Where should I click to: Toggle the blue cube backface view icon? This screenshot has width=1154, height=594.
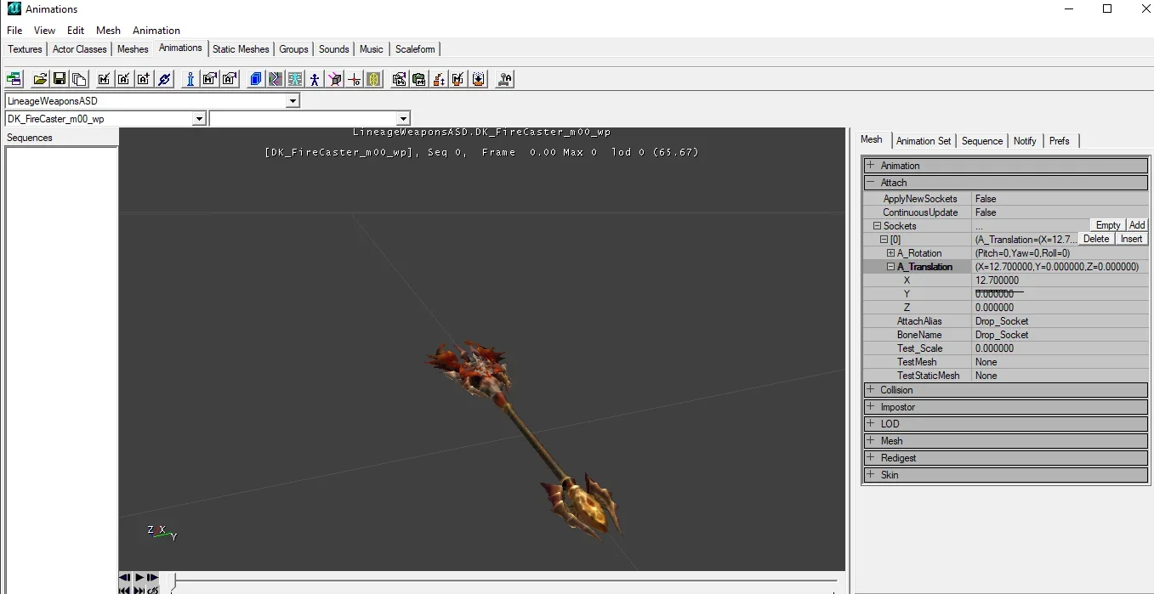(255, 79)
